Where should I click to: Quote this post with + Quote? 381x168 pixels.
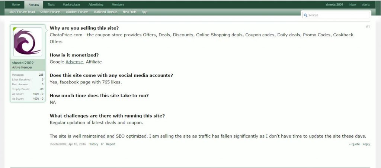(x=354, y=144)
